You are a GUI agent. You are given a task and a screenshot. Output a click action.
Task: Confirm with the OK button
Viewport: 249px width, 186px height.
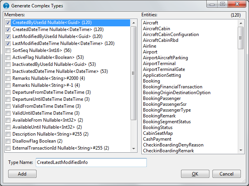pos(195,174)
